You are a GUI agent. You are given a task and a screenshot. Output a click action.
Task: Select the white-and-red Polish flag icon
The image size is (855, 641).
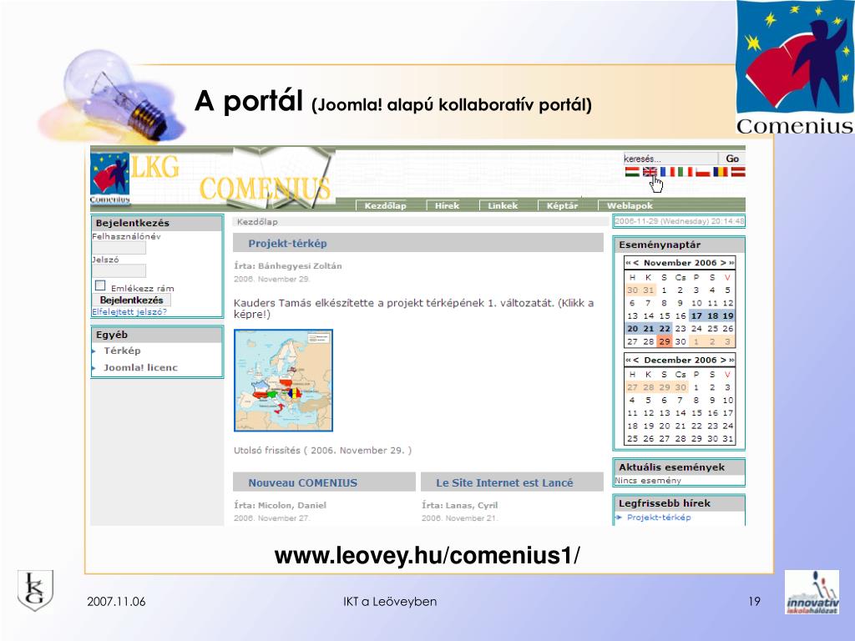[x=703, y=172]
